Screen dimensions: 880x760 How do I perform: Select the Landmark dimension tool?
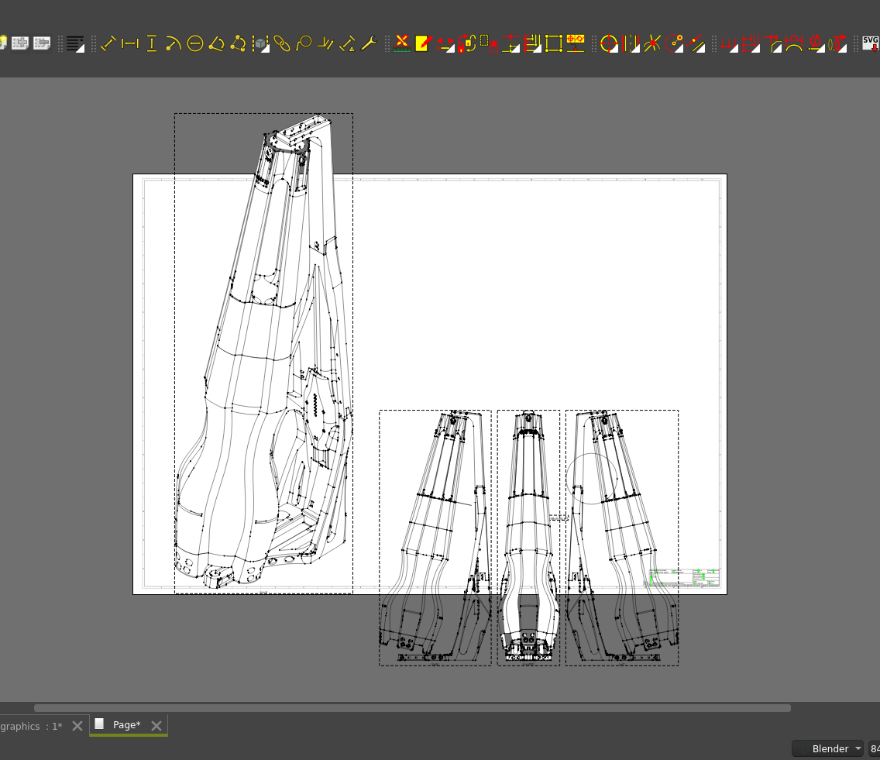347,43
